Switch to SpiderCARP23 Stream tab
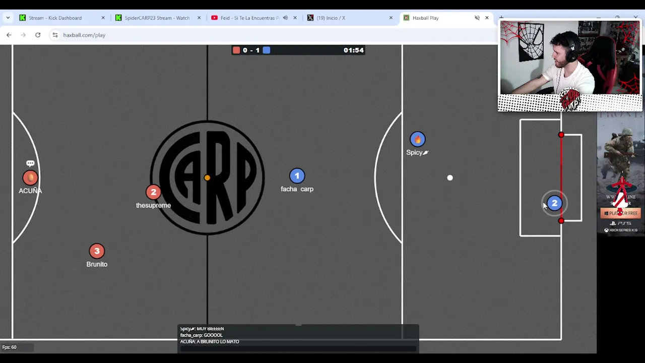 (x=157, y=18)
